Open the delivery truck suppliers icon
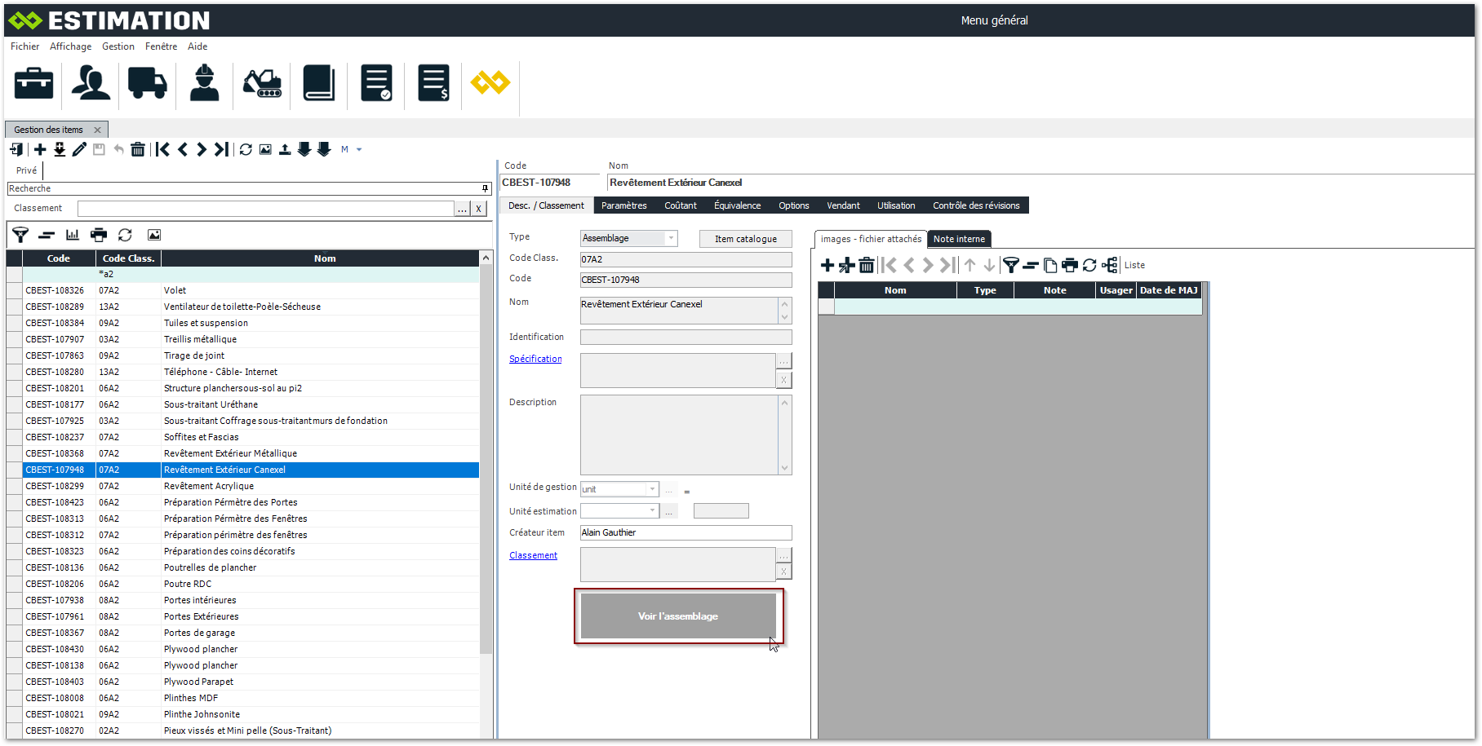The image size is (1482, 746). point(147,83)
